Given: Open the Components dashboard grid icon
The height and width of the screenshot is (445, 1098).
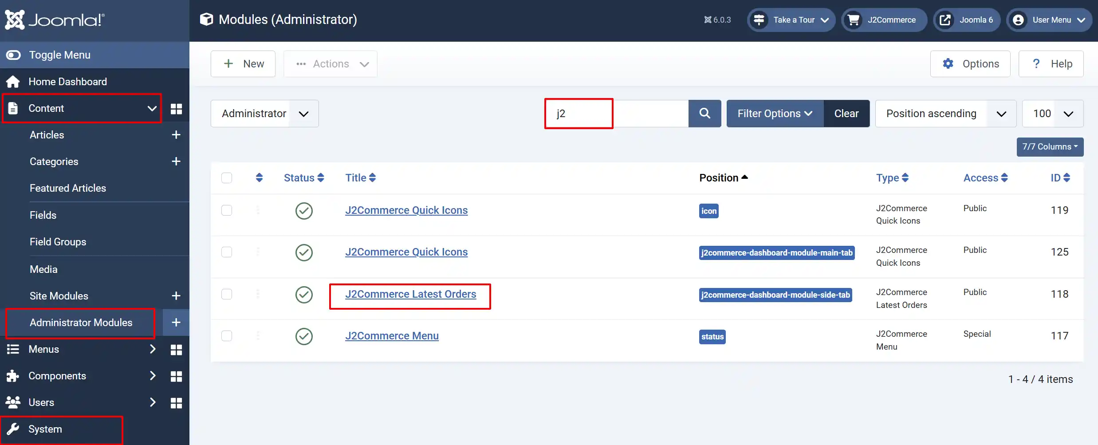Looking at the screenshot, I should (176, 376).
